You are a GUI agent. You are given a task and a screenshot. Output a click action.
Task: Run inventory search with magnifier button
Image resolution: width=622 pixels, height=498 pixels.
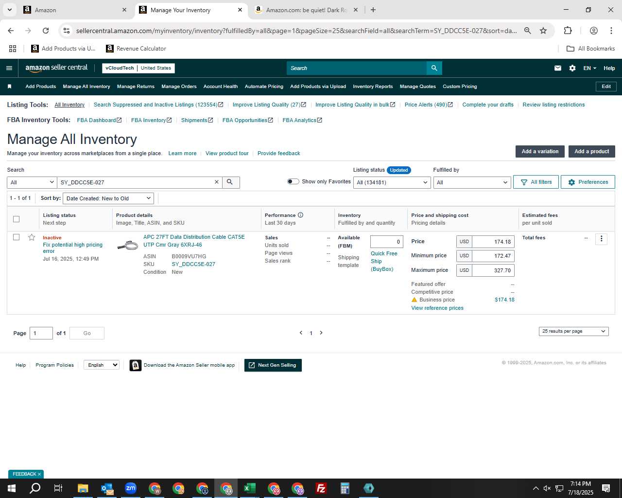tap(230, 182)
